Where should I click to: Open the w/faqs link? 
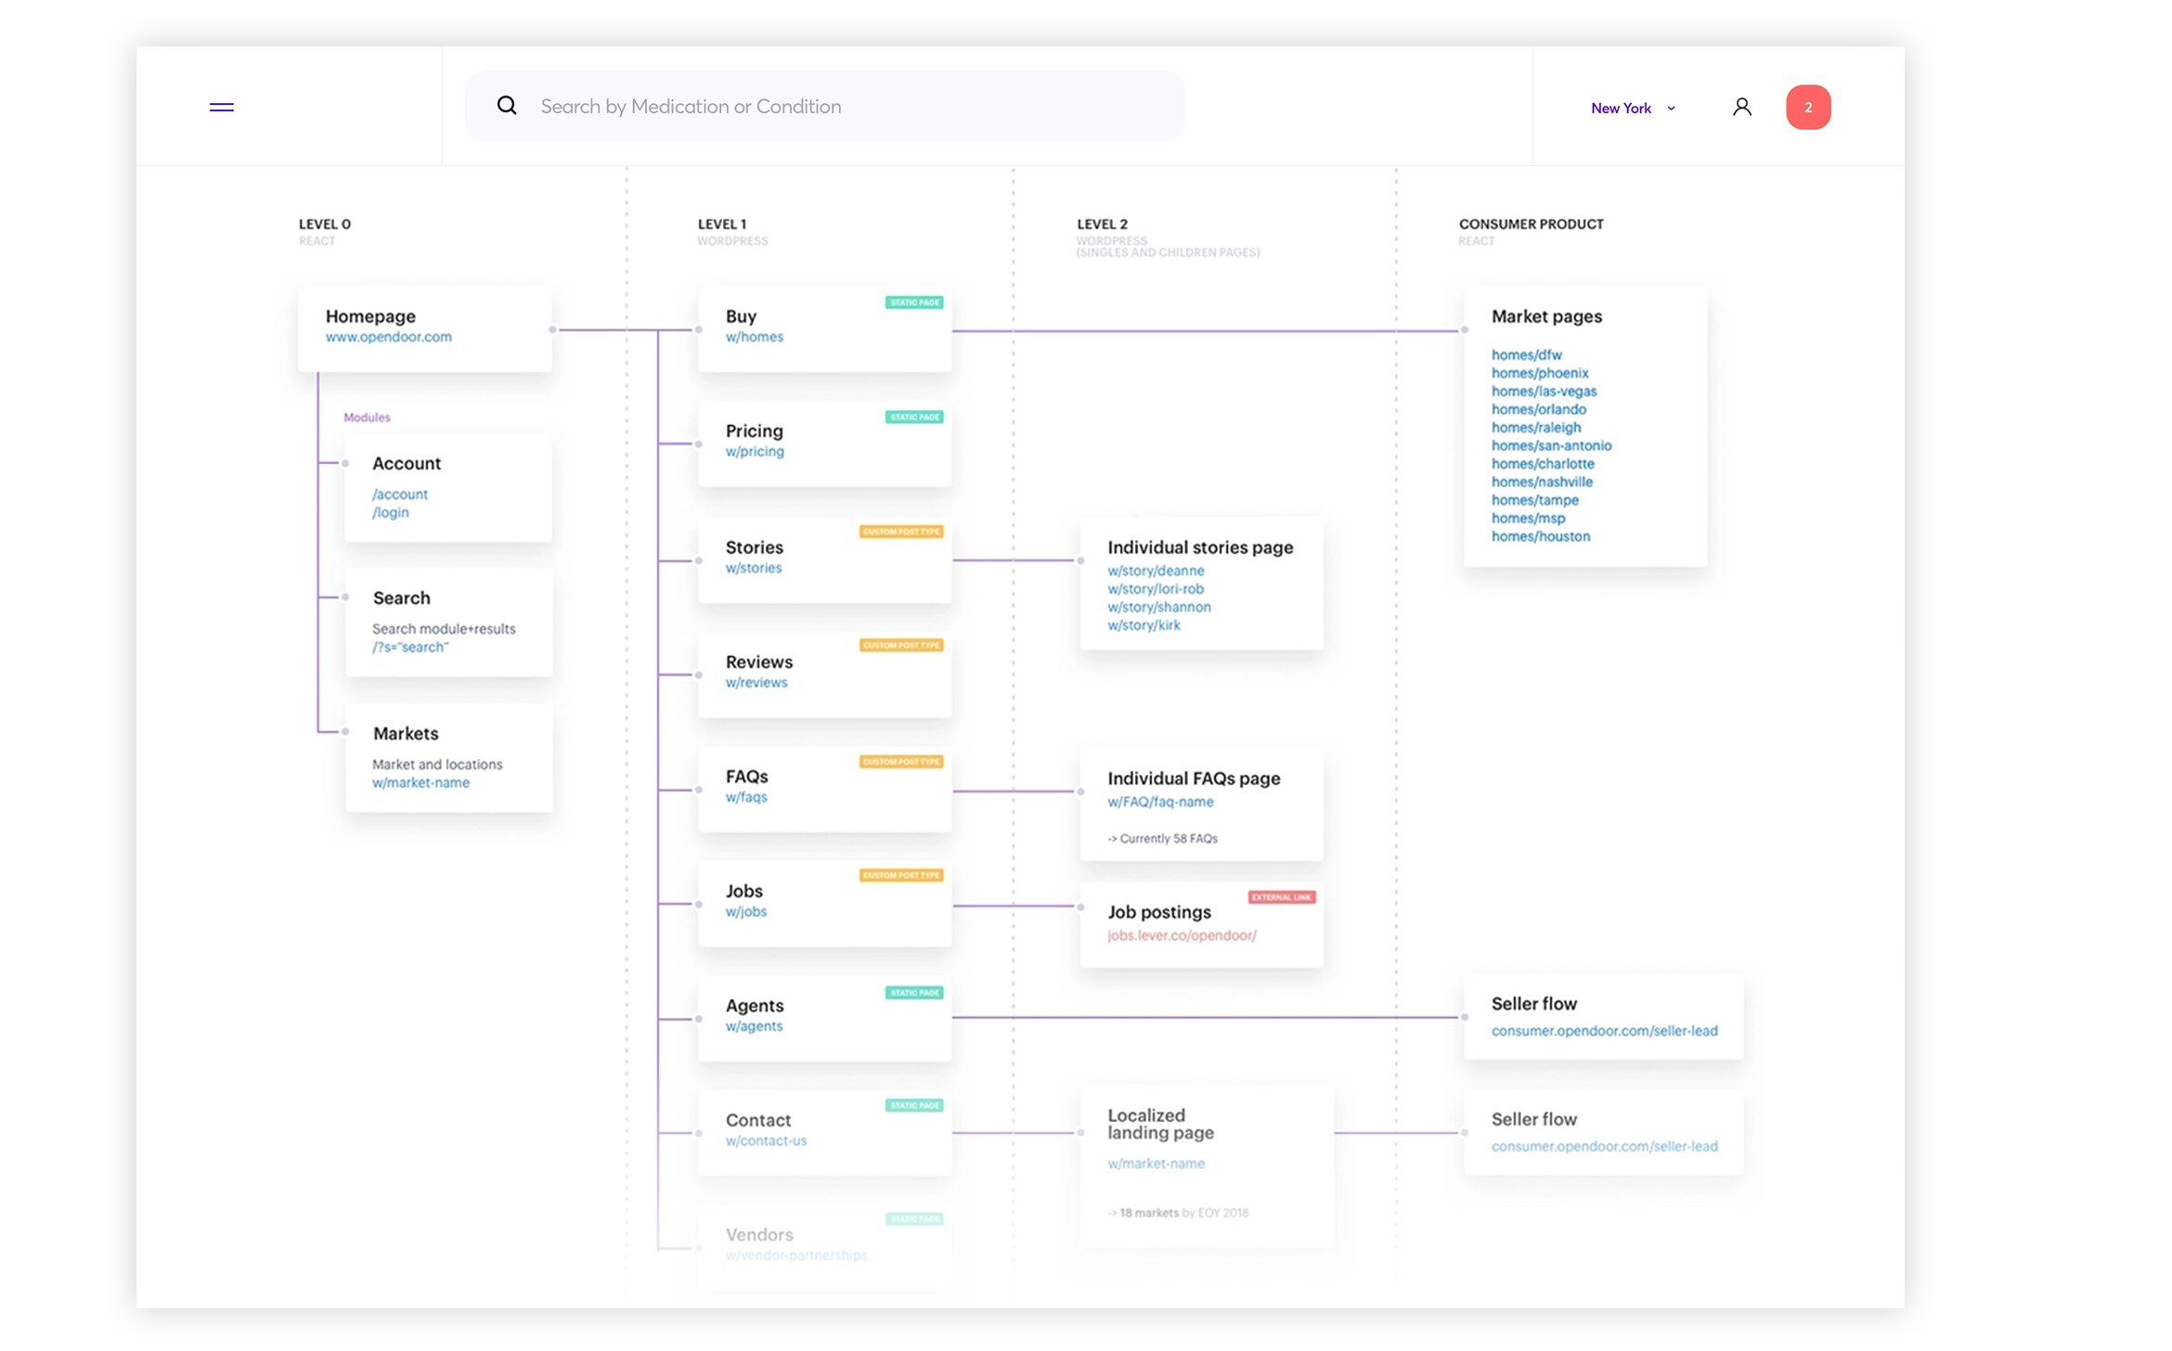pos(745,798)
